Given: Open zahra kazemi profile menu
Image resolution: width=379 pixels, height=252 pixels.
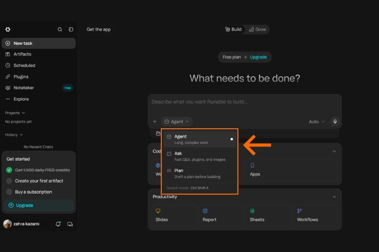Looking at the screenshot, I should (x=26, y=224).
